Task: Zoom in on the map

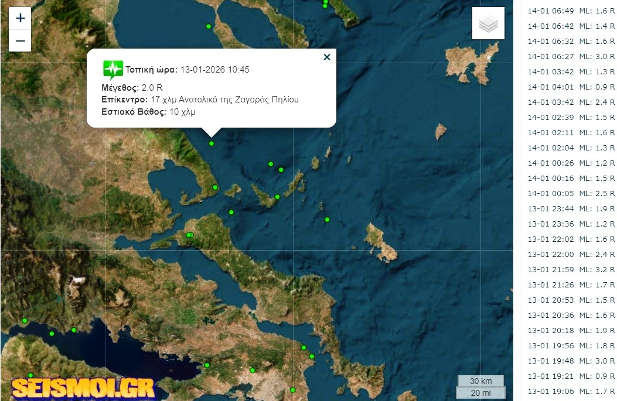Action: point(20,18)
